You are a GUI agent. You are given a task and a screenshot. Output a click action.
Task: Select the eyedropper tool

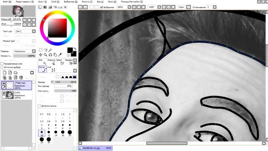60,55
